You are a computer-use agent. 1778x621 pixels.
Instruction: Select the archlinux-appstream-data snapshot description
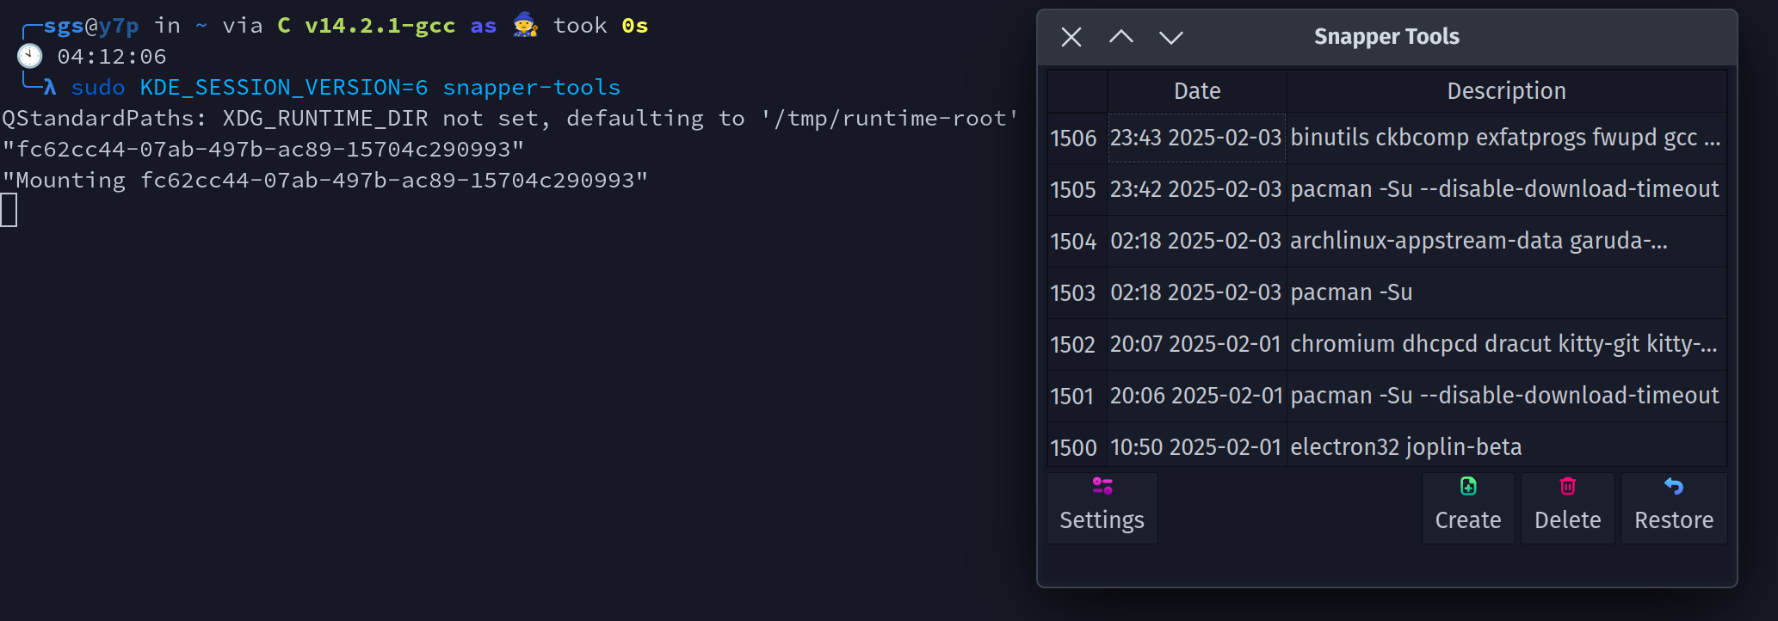(x=1478, y=241)
